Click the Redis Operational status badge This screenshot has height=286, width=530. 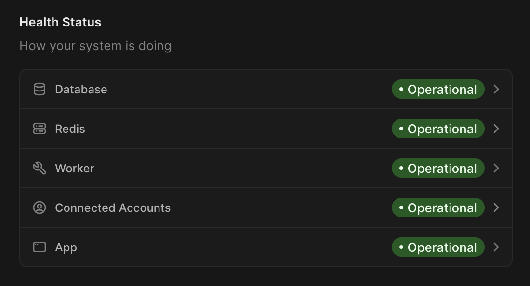coord(438,129)
